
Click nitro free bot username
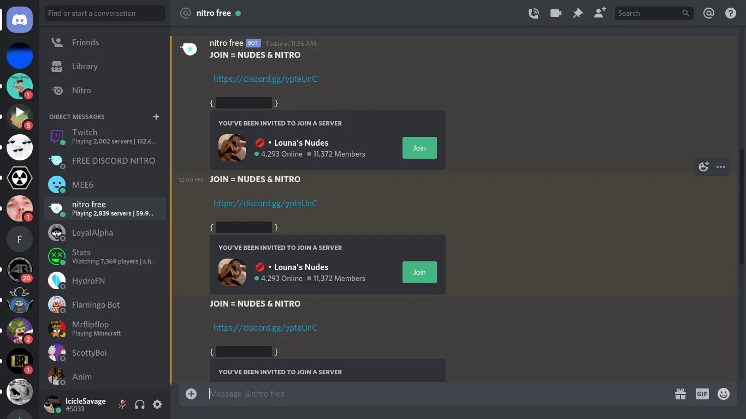tap(226, 43)
